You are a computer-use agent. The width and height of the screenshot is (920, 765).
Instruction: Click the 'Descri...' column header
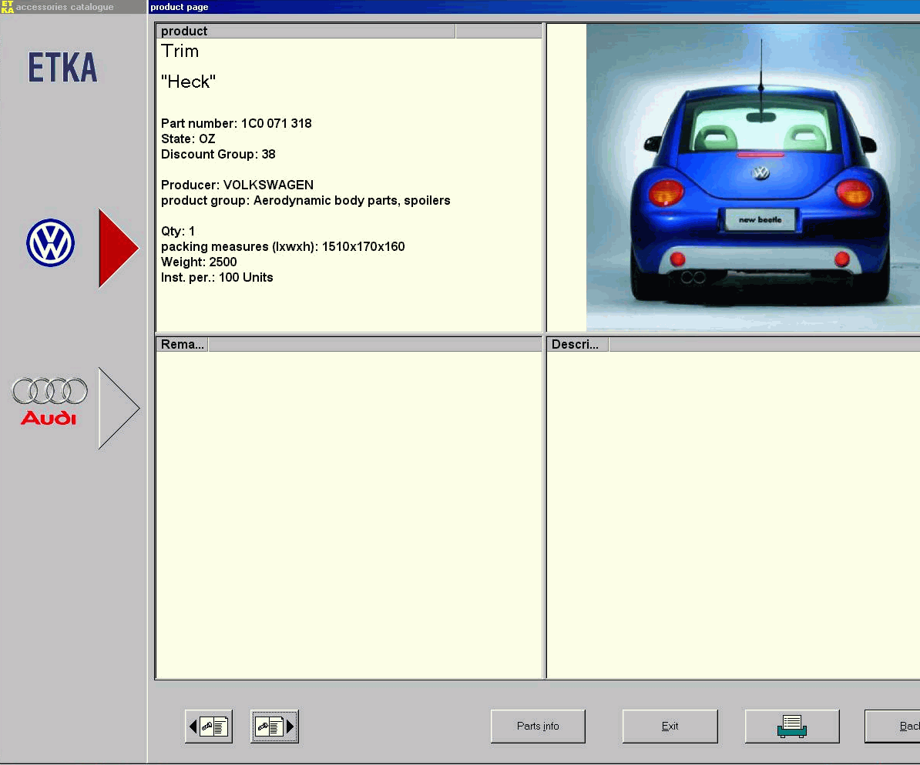click(578, 344)
